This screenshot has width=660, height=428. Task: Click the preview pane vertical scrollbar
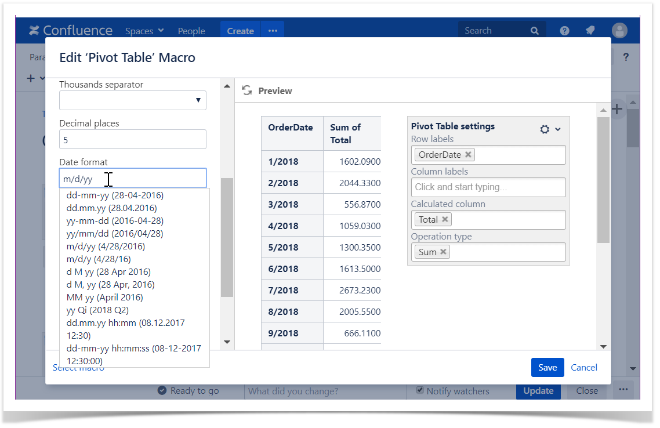[603, 180]
